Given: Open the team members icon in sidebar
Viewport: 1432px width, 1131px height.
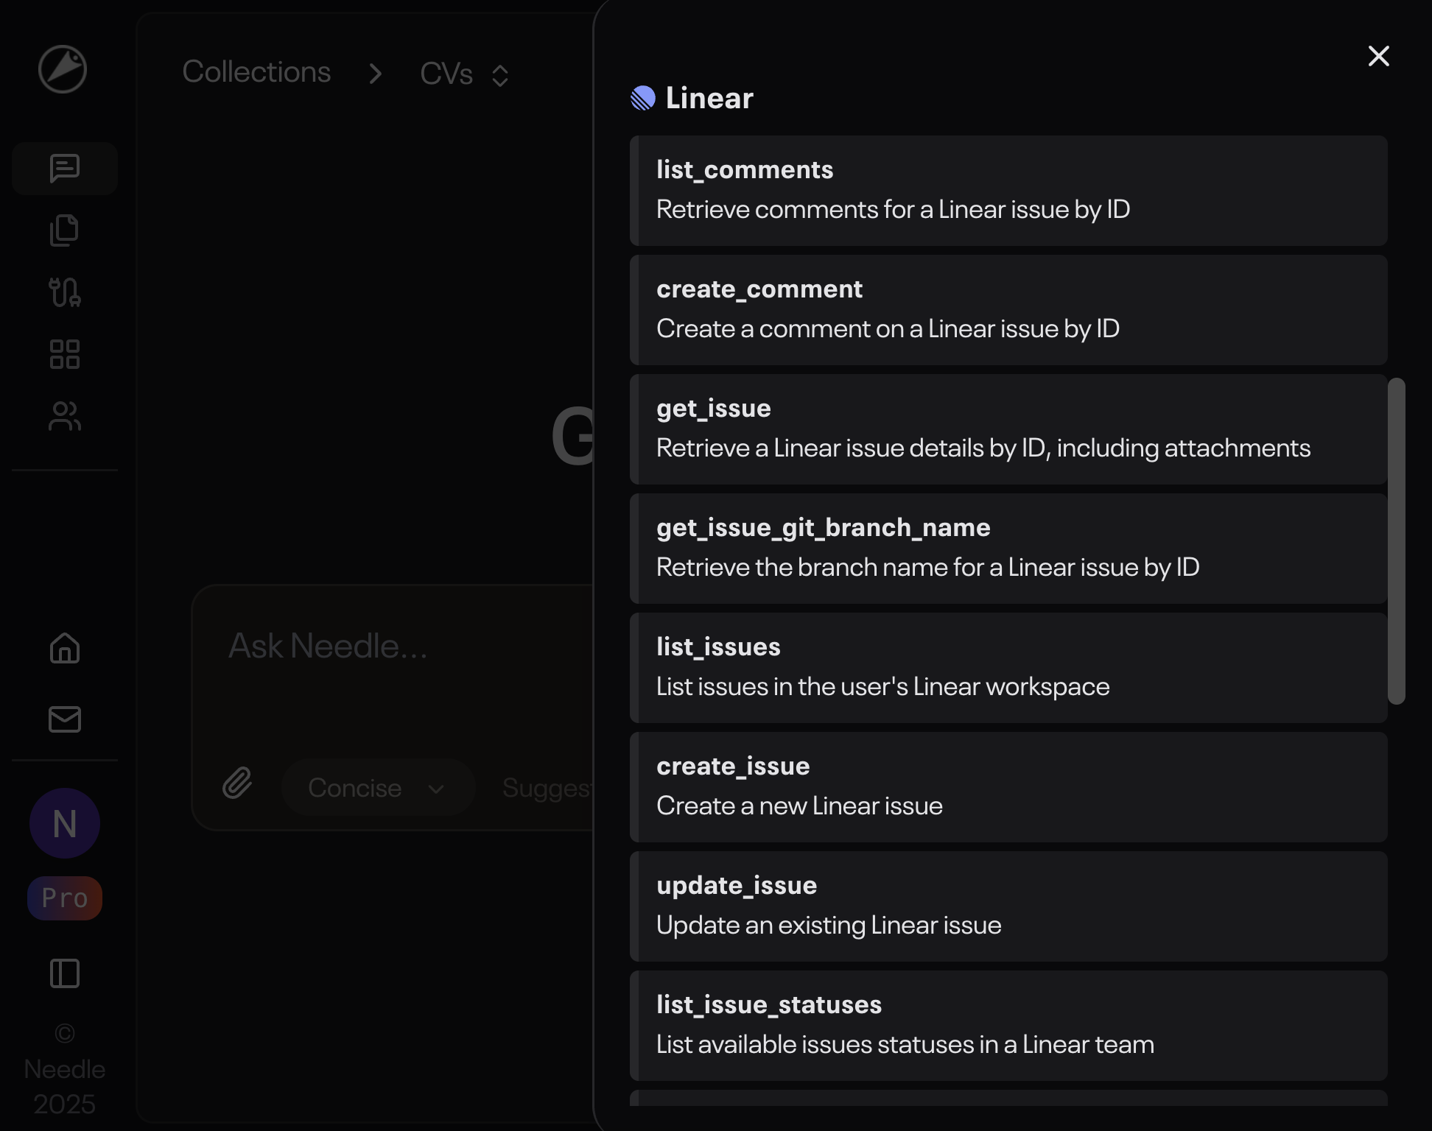Looking at the screenshot, I should click(x=65, y=416).
